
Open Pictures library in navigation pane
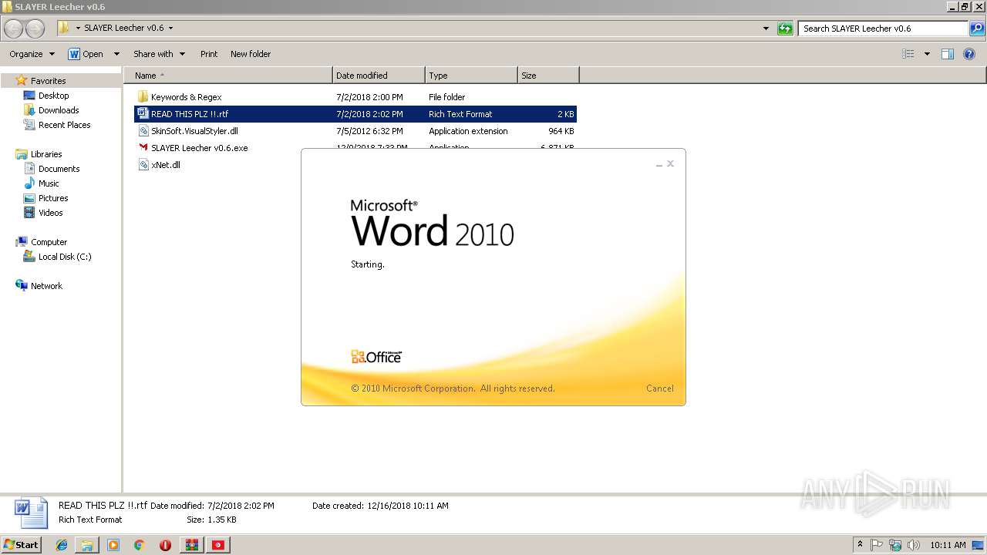click(53, 198)
